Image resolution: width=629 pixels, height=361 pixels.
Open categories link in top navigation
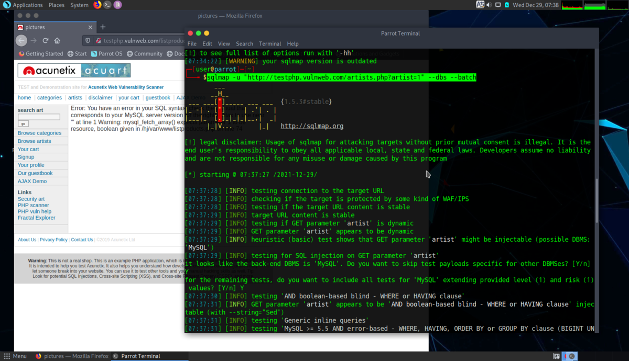click(49, 98)
